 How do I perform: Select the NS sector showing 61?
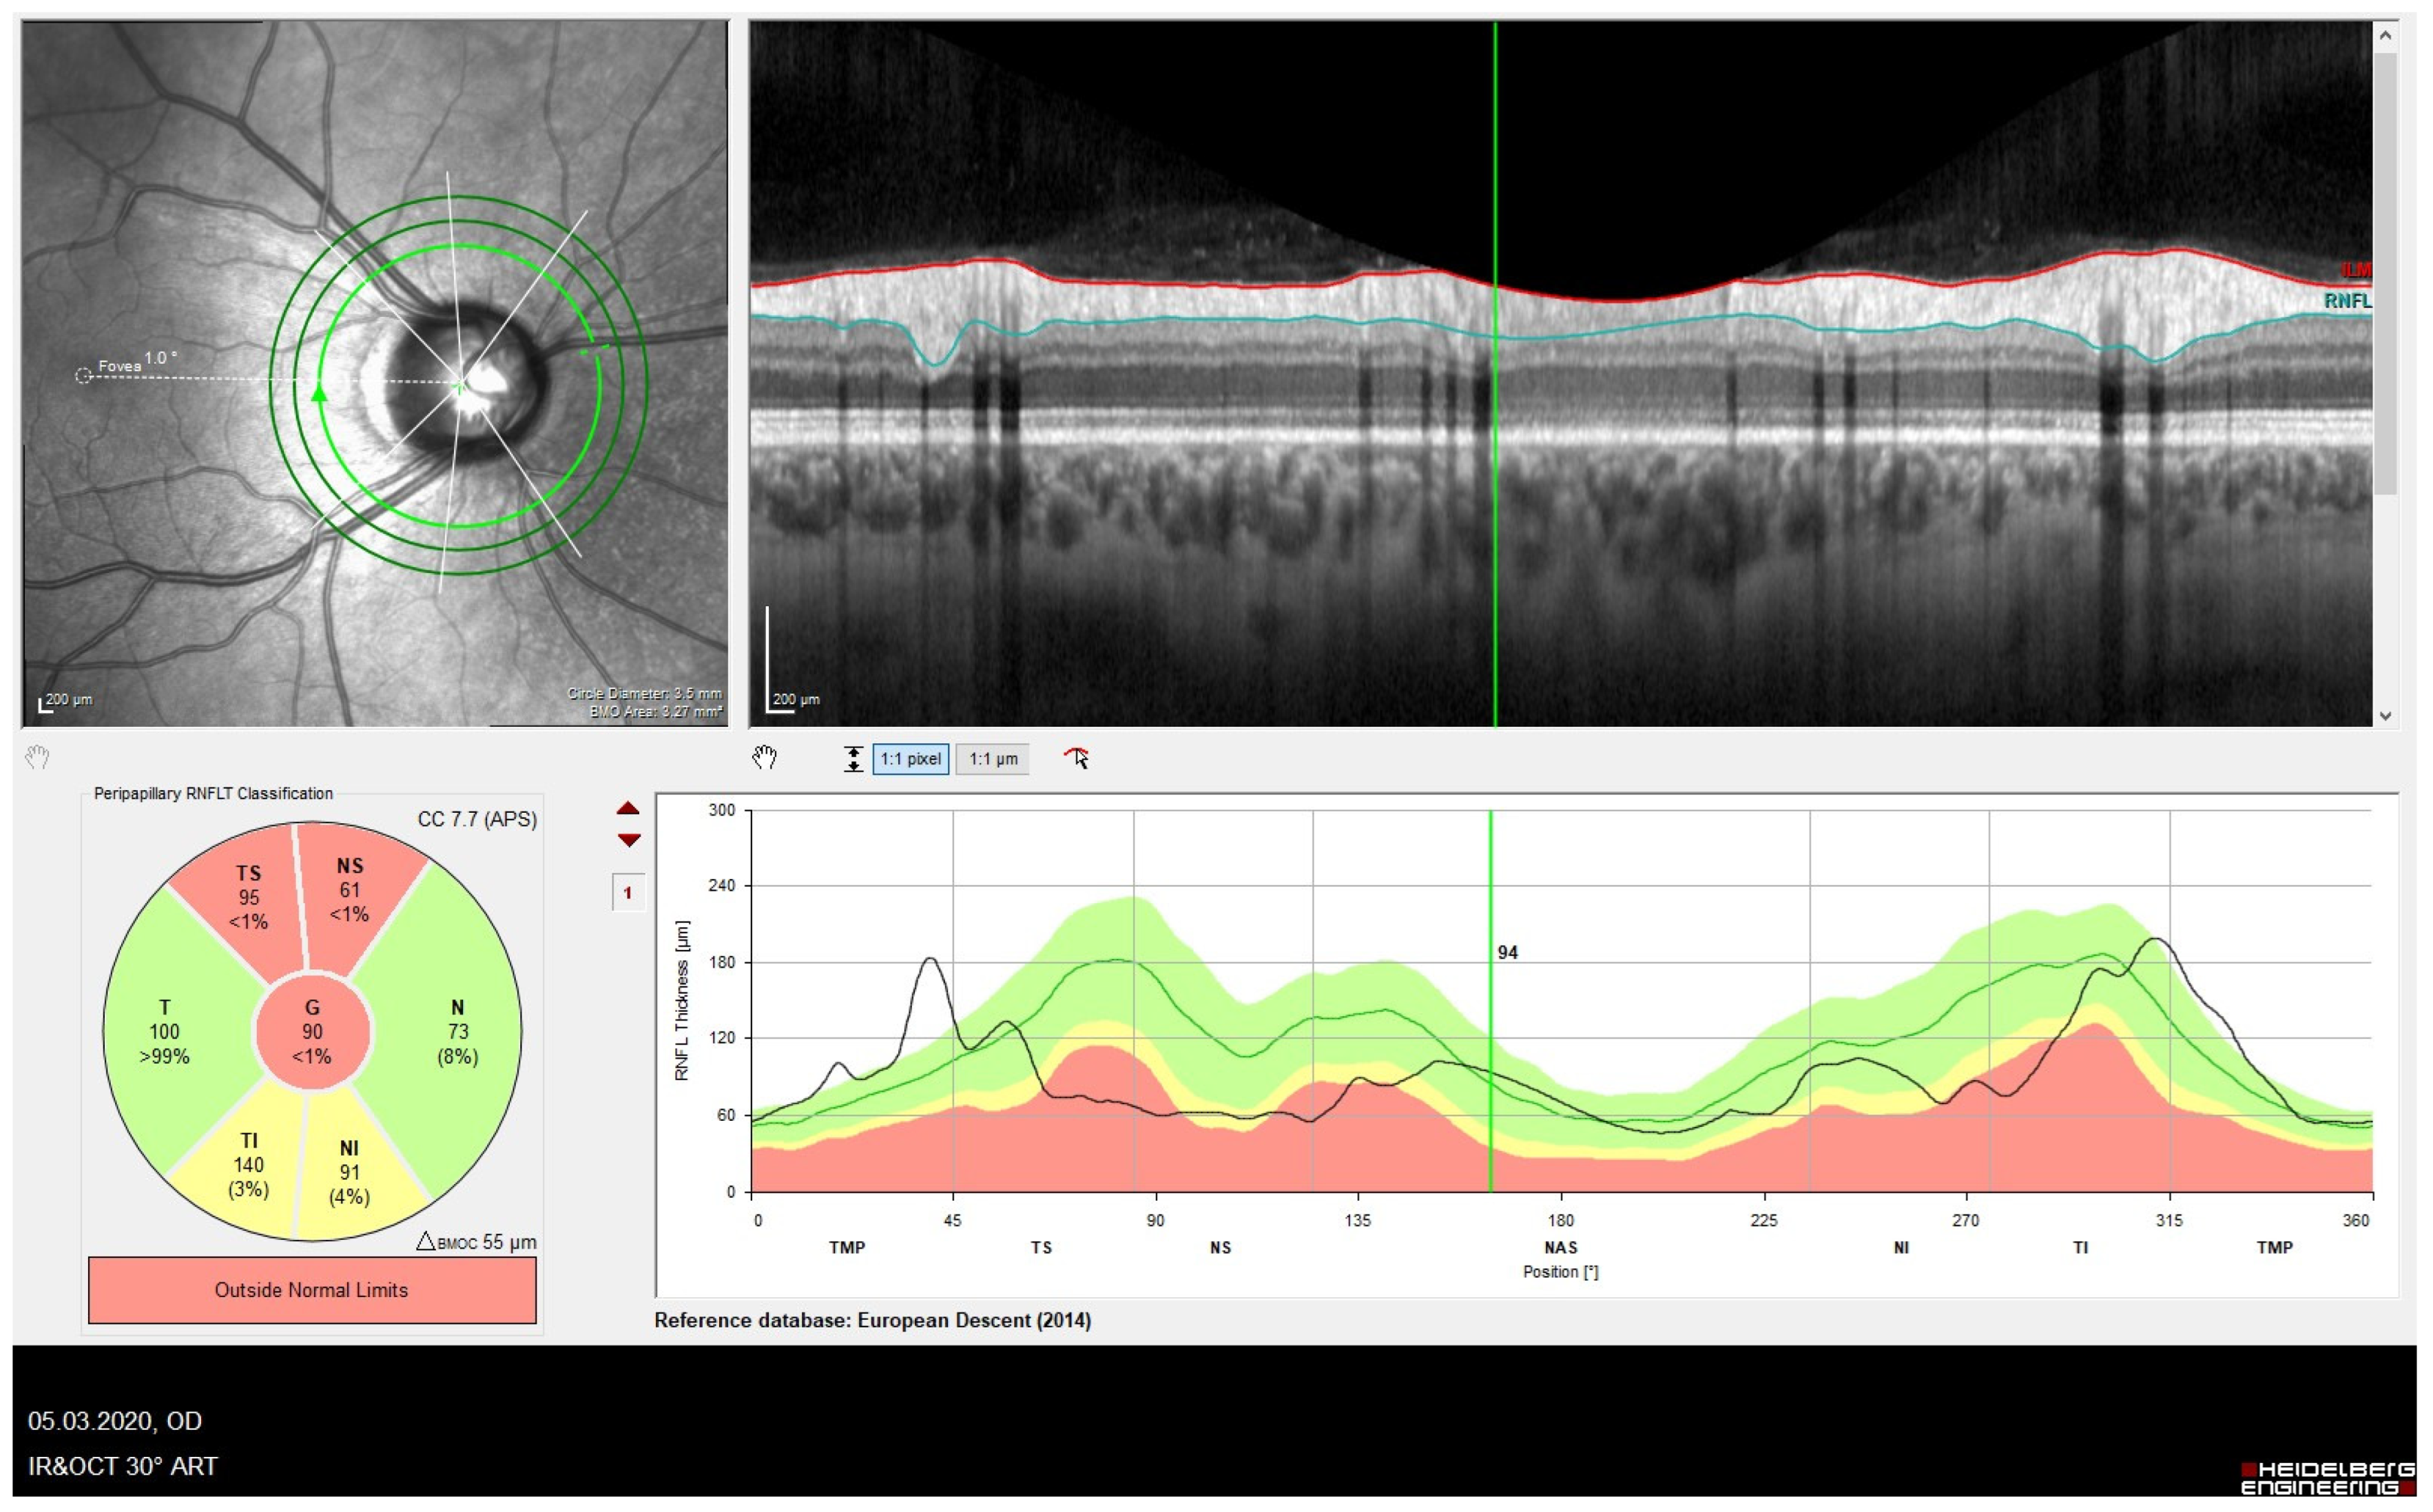coord(350,889)
